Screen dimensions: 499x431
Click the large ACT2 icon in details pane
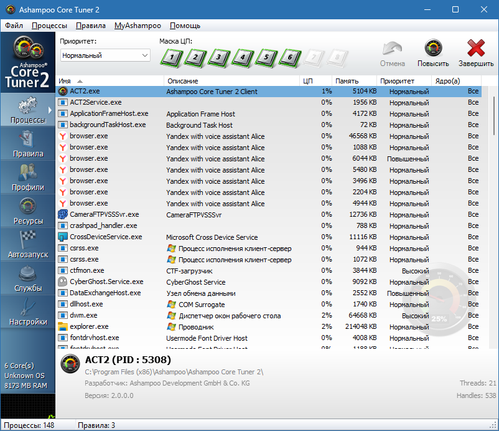(x=70, y=364)
